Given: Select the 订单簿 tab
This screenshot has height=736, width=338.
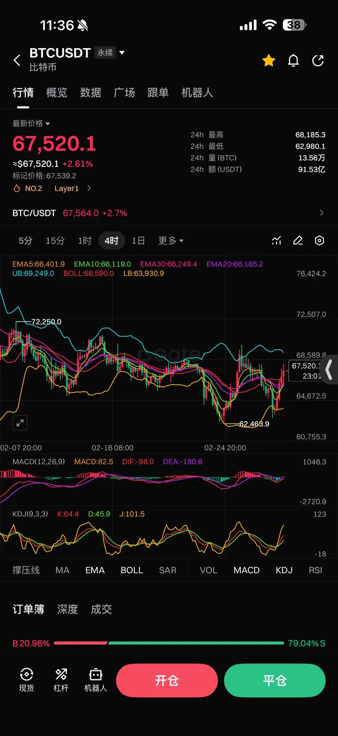Looking at the screenshot, I should tap(28, 610).
